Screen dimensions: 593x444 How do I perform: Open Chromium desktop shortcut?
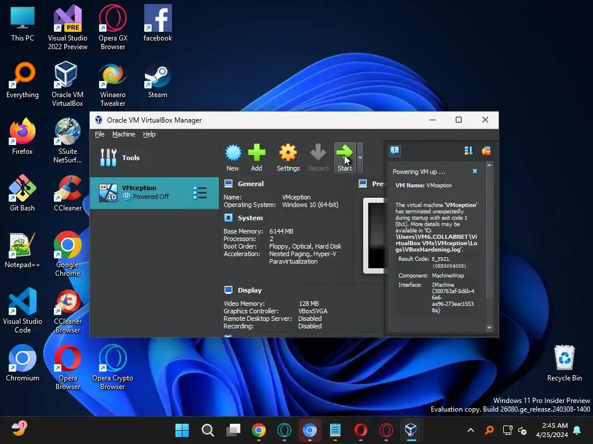point(23,363)
